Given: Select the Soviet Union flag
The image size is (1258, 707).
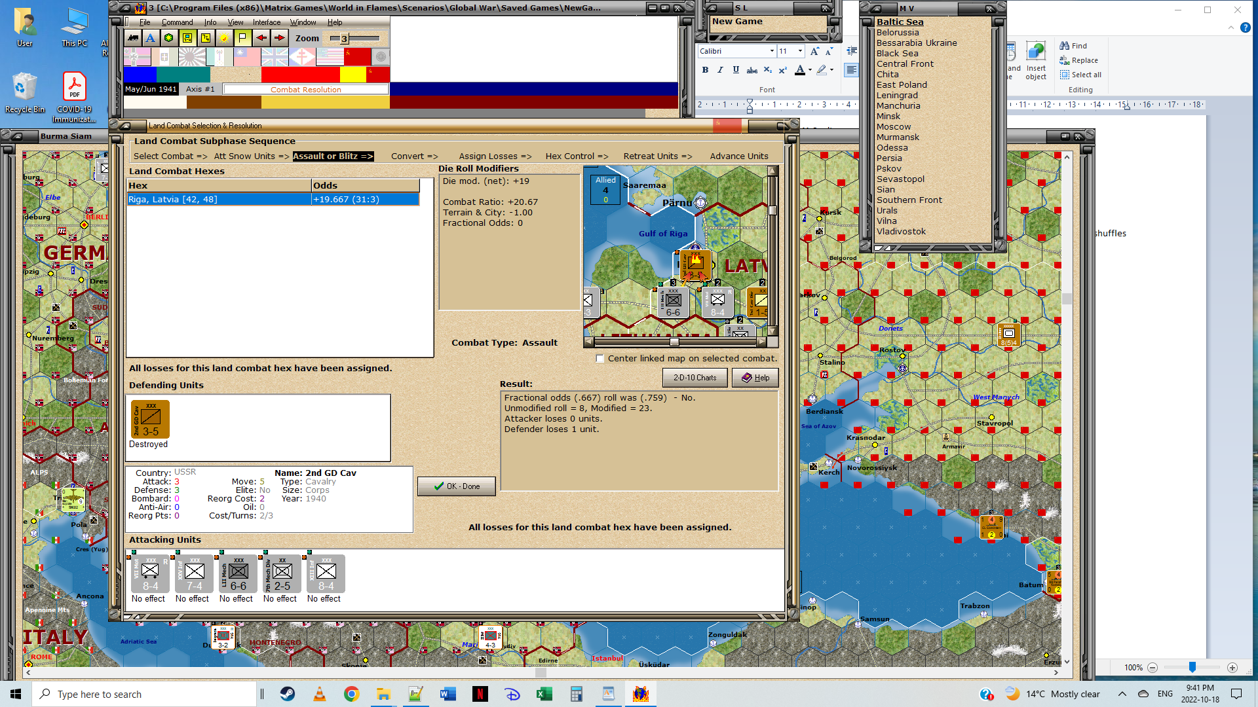Looking at the screenshot, I should 357,58.
